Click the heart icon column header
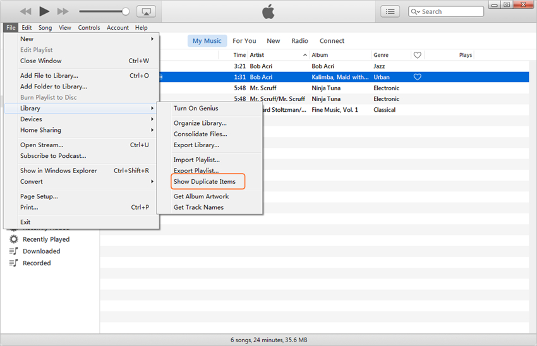The width and height of the screenshot is (537, 346). (417, 55)
